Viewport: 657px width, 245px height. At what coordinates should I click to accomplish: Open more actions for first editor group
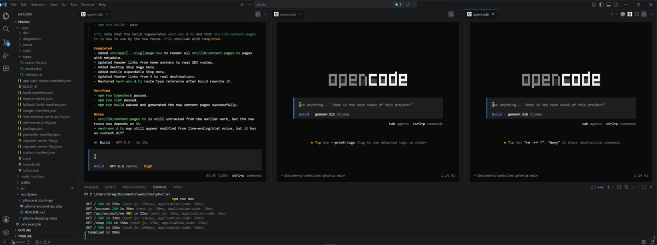264,14
